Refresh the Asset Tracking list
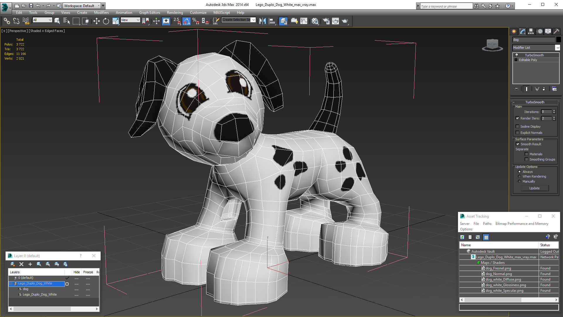 pos(462,237)
